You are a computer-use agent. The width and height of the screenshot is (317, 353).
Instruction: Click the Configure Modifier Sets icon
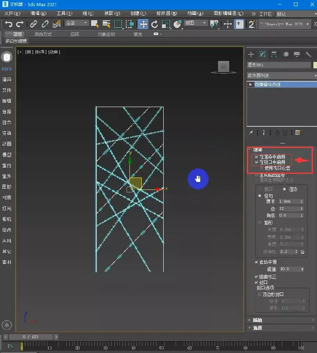[298, 133]
